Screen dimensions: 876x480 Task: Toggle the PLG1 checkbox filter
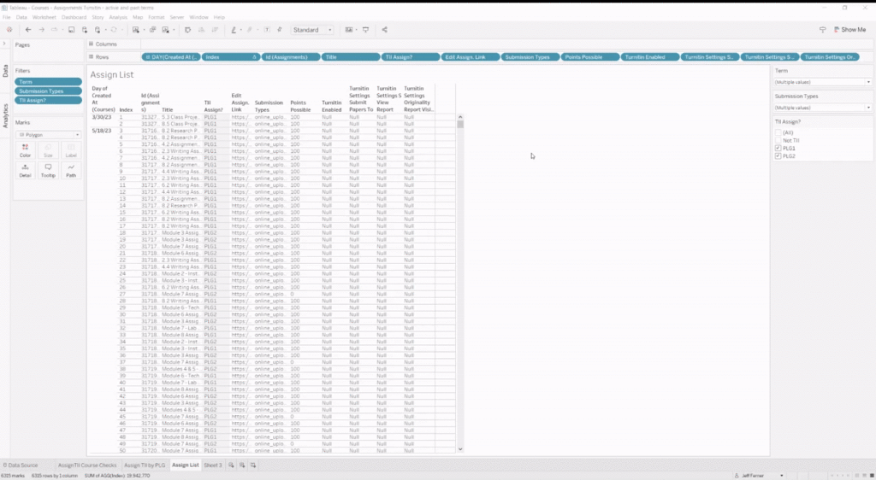tap(778, 149)
